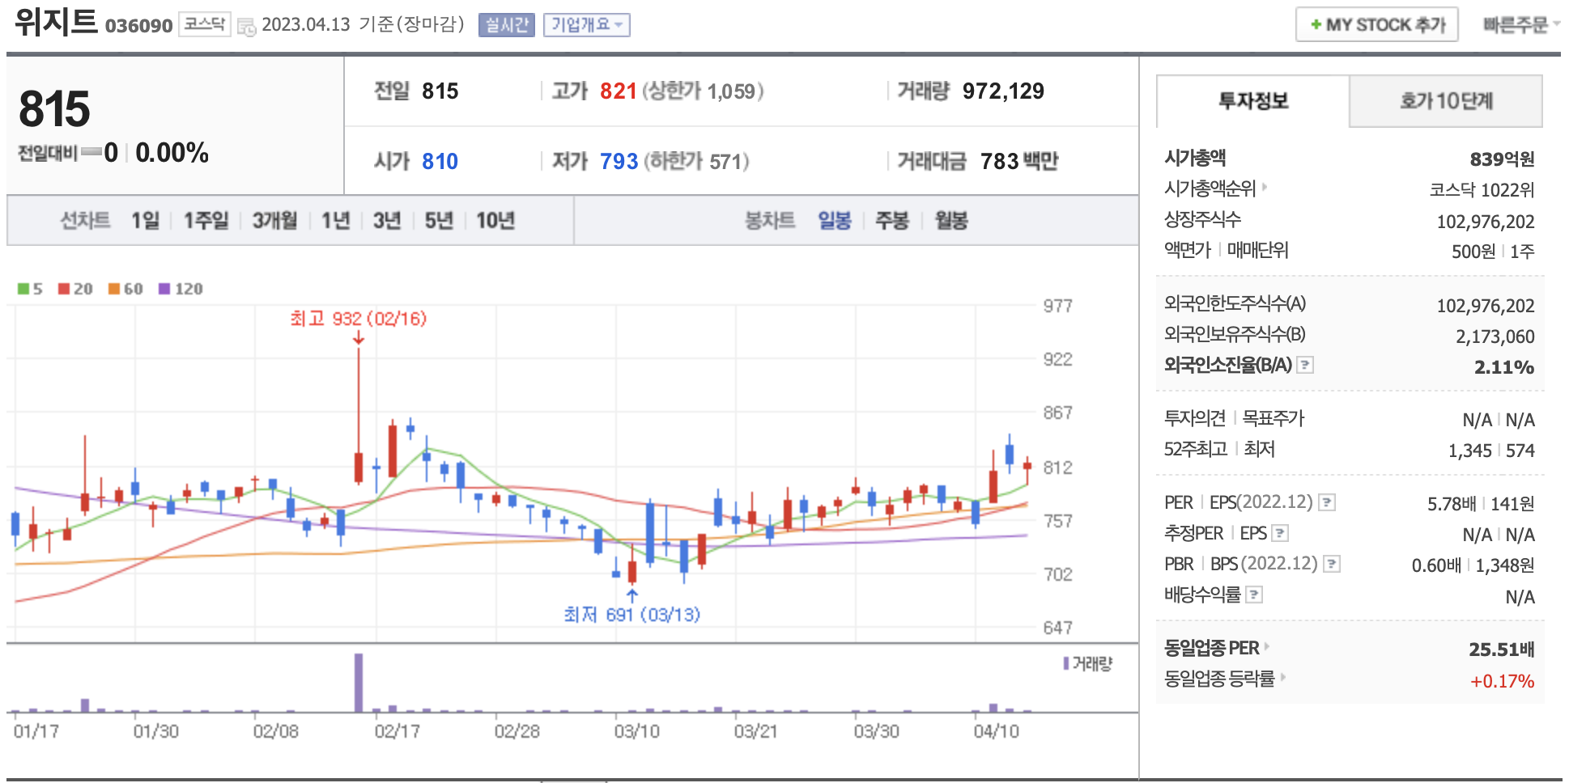Click help icon beside PBR BPS(2022.12)
The width and height of the screenshot is (1569, 783).
point(1332,564)
